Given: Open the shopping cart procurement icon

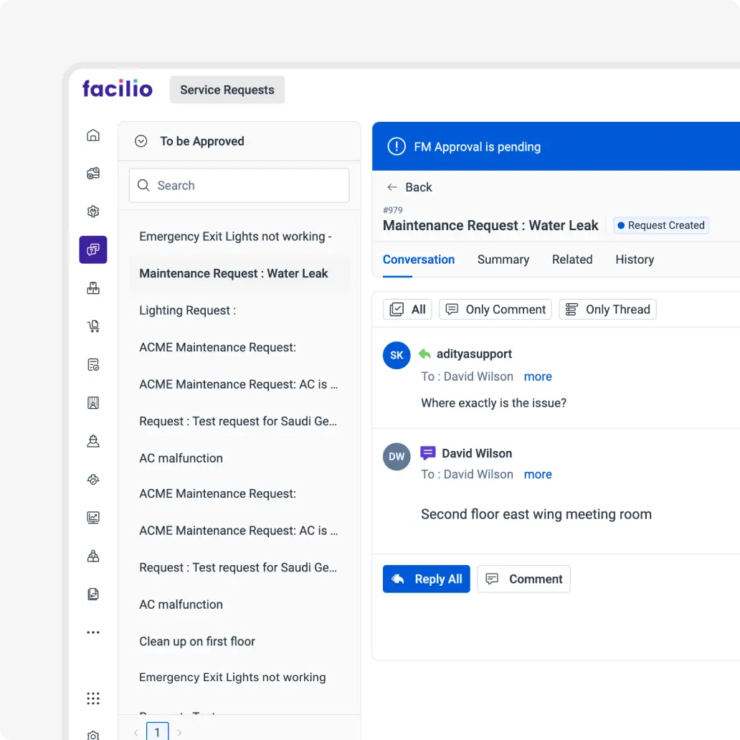Looking at the screenshot, I should point(93,326).
